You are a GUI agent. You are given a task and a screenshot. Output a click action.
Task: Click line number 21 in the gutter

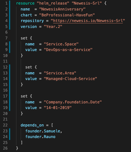point(5,119)
